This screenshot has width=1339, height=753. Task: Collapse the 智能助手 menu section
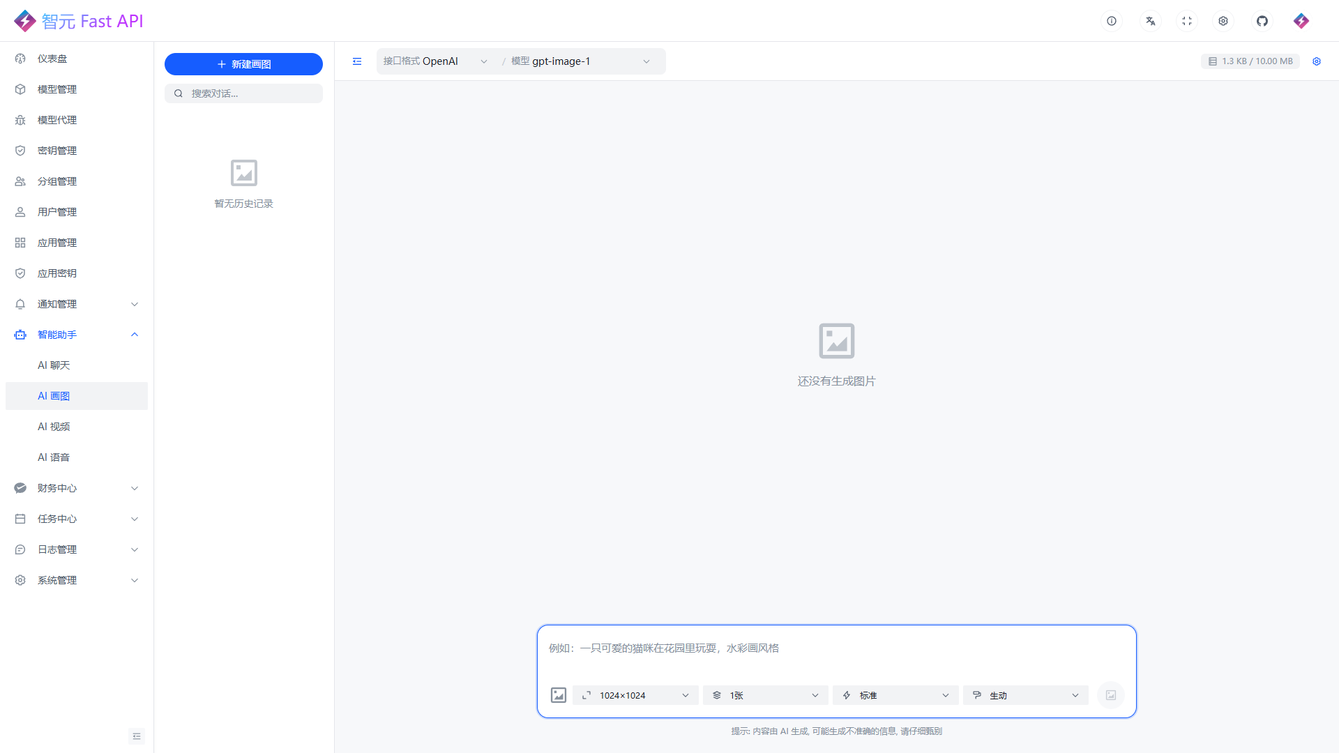point(135,335)
